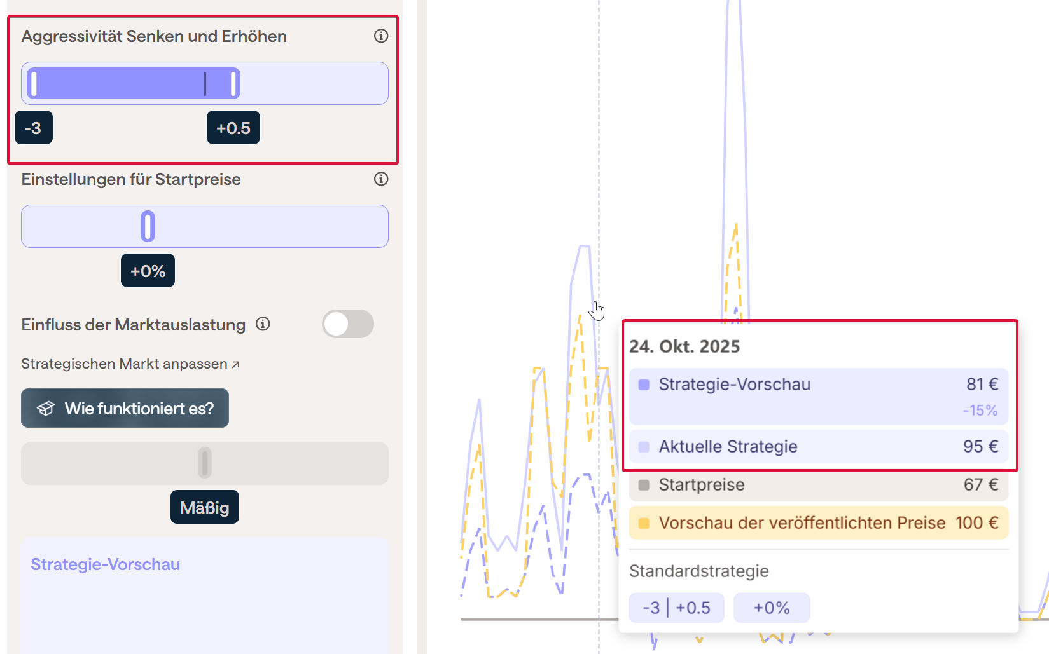Click the purple Strategie-Vorschau legend square
Screen dimensions: 1049x654
pos(644,385)
